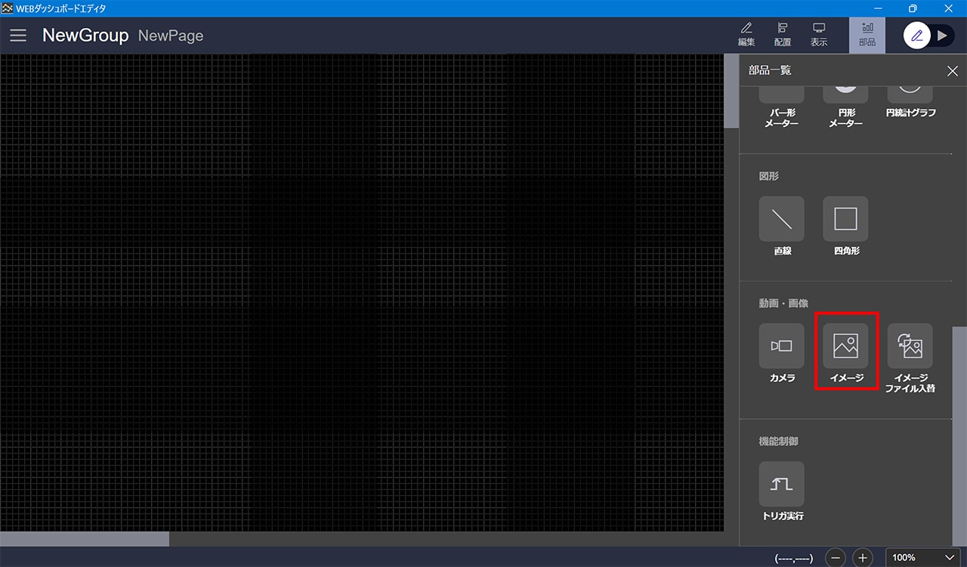Open the 100% zoom level dropdown

click(x=922, y=557)
